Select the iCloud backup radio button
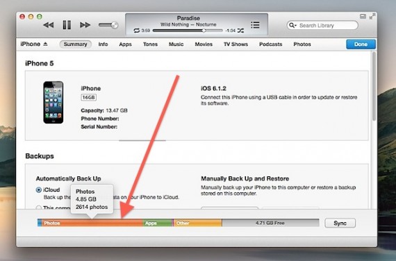Image resolution: width=396 pixels, height=261 pixels. click(x=39, y=190)
